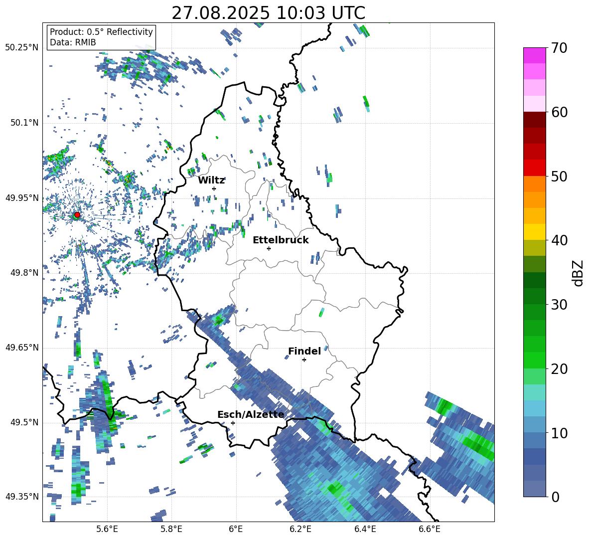Click the 6.4°E longitude label

tap(365, 529)
